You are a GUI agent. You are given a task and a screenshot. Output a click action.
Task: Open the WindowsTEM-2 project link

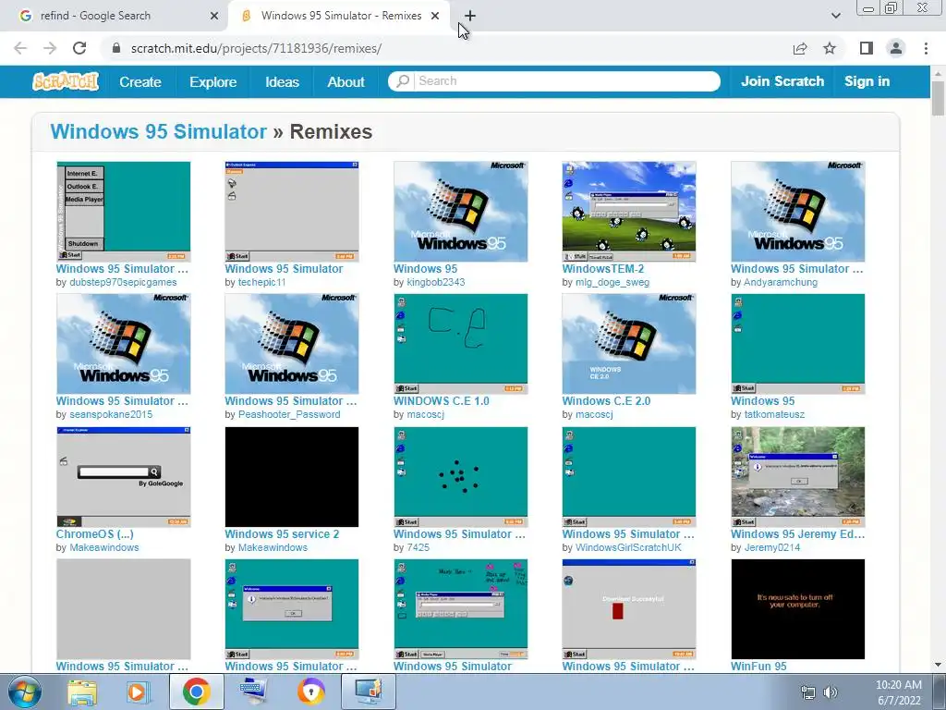tap(602, 269)
